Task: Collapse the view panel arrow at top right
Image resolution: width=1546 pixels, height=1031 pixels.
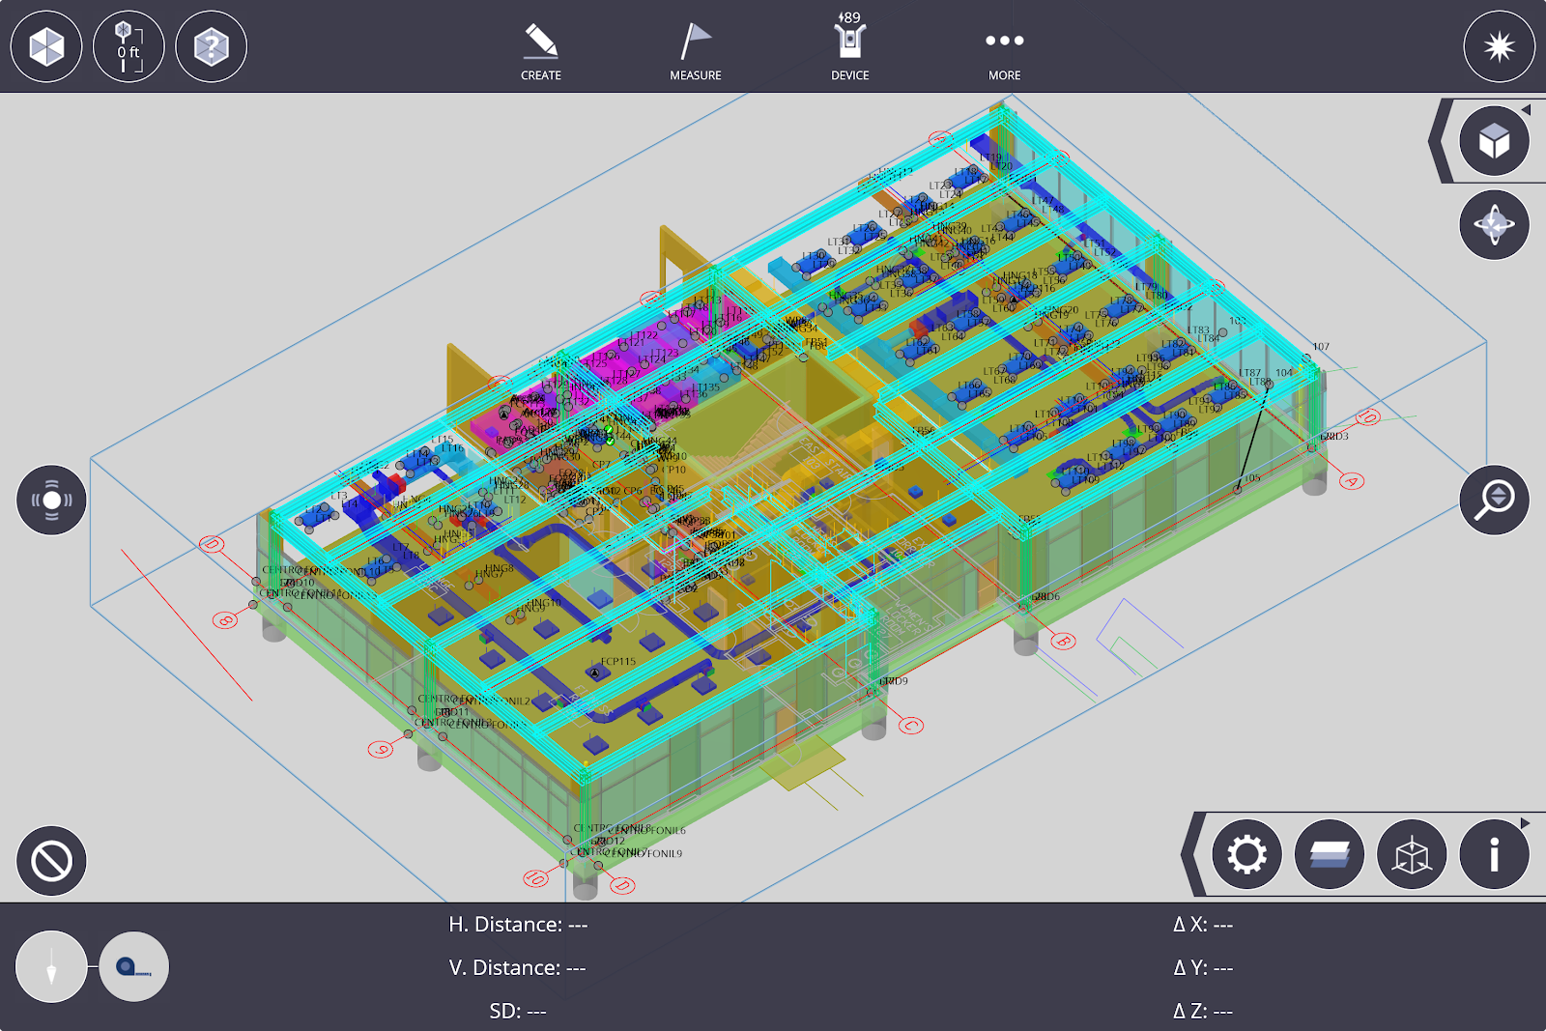Action: [x=1526, y=109]
